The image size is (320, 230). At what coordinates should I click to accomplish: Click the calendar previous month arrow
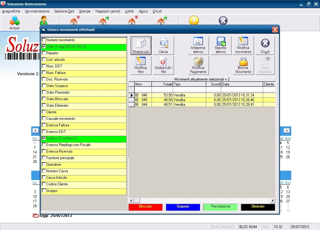(35, 130)
